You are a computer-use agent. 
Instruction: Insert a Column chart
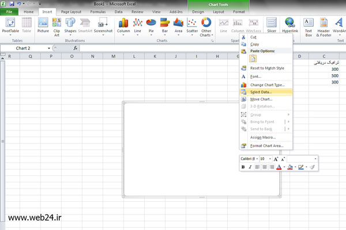coord(123,26)
